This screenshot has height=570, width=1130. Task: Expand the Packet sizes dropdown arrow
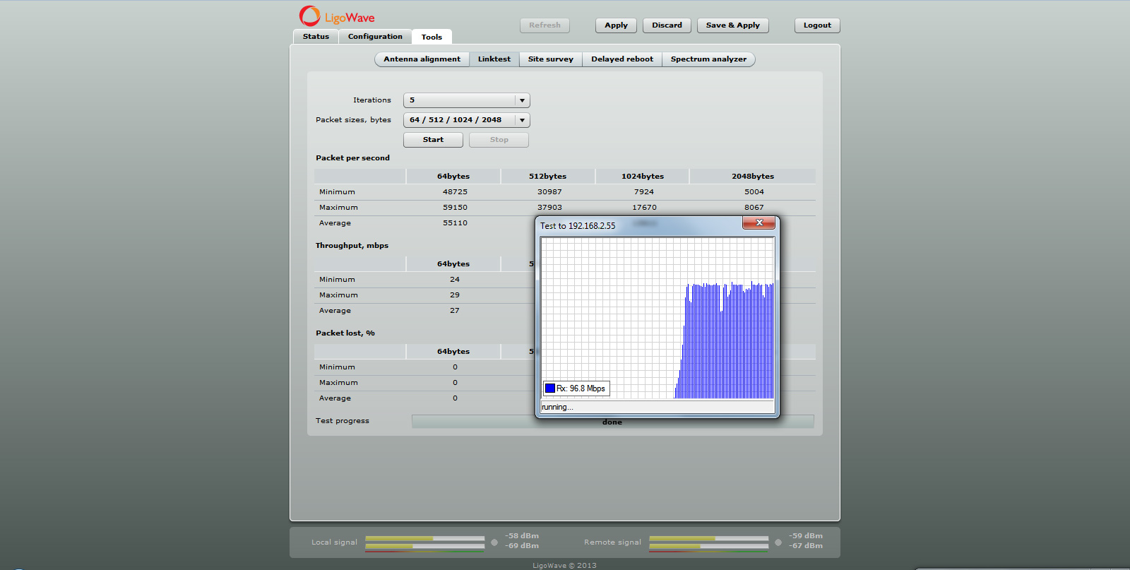coord(522,120)
